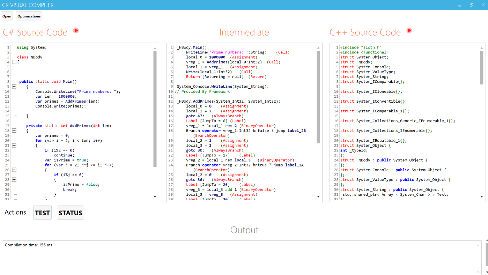This screenshot has height=275, width=488.
Task: Collapse the class NBody code block
Action: click(x=14, y=62)
